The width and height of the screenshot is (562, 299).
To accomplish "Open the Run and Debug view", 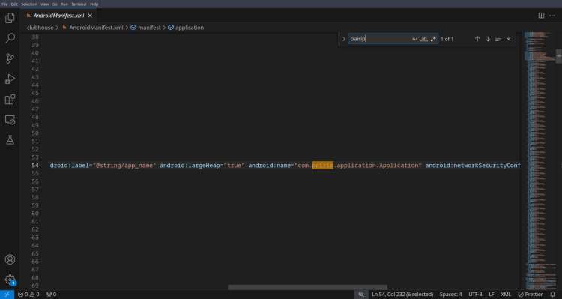I will pyautogui.click(x=10, y=79).
